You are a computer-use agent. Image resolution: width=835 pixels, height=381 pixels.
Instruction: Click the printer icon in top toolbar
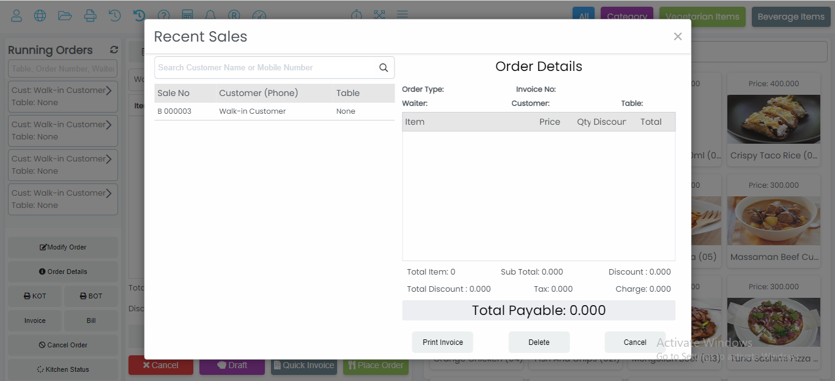pos(90,16)
